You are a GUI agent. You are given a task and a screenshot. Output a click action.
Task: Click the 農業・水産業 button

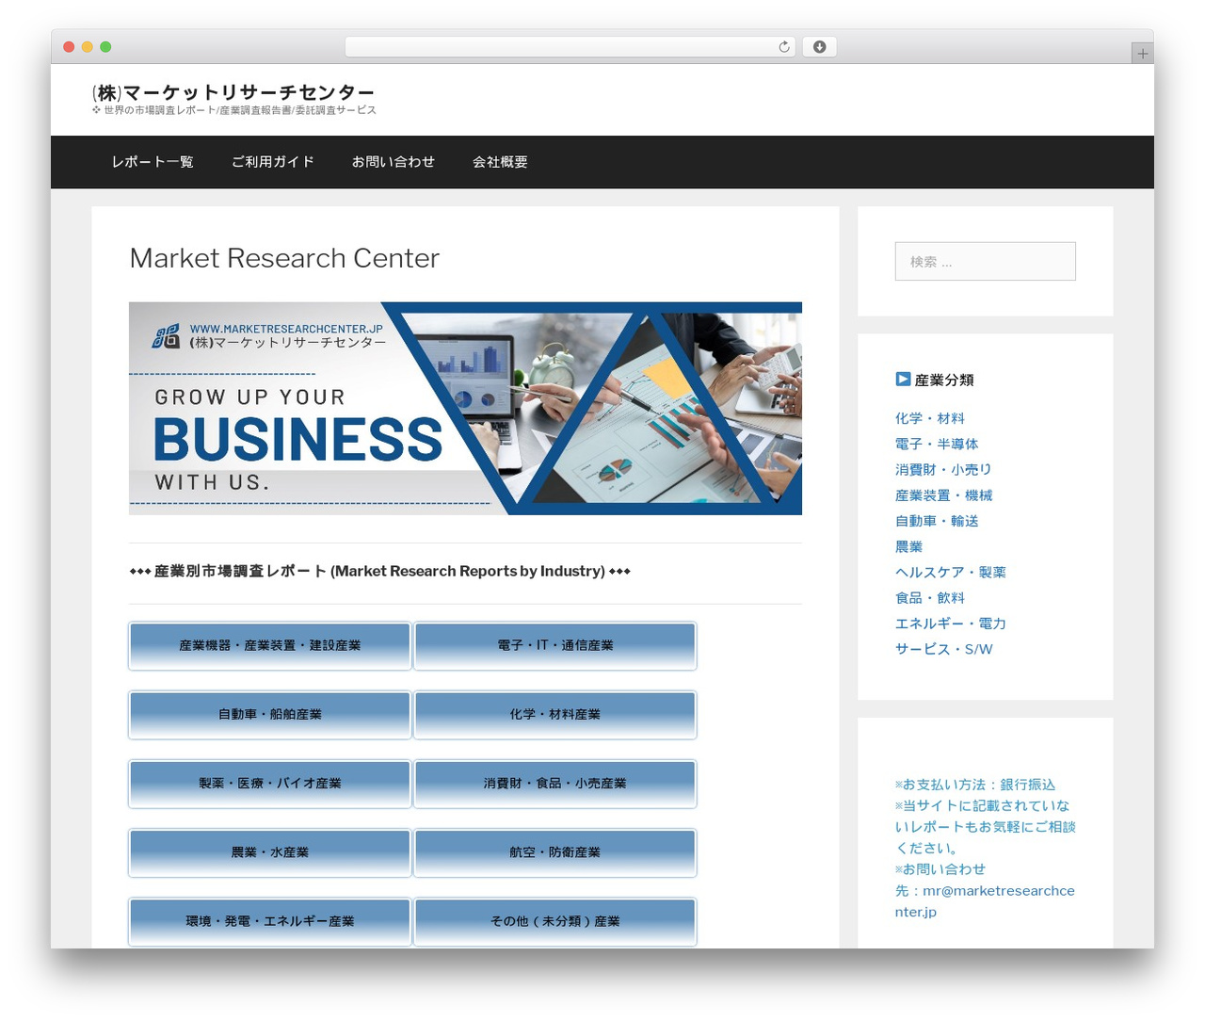270,851
